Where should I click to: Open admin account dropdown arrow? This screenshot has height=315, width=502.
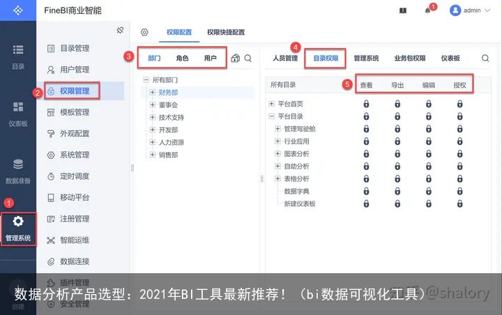[487, 10]
